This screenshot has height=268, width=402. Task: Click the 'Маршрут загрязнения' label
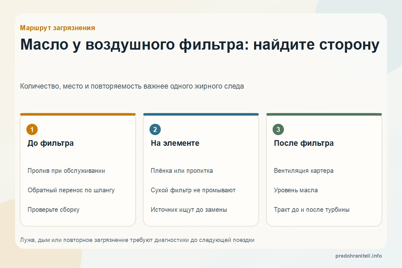pyautogui.click(x=57, y=28)
